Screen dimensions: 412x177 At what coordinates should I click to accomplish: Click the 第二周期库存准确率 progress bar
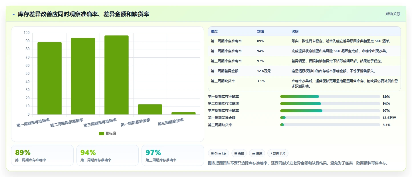[x=330, y=104]
